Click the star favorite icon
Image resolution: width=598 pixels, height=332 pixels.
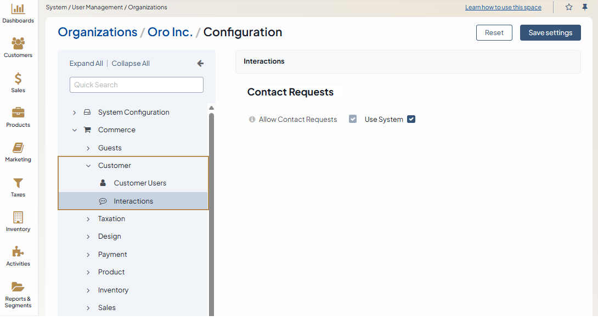(569, 7)
